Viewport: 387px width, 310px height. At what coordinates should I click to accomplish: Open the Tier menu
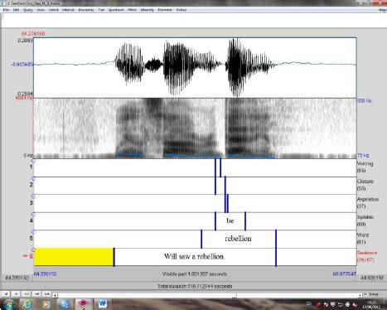tap(101, 10)
